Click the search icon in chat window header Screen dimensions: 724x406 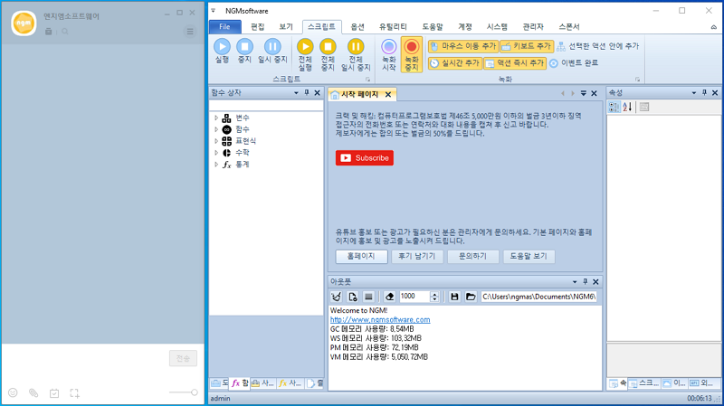point(65,32)
